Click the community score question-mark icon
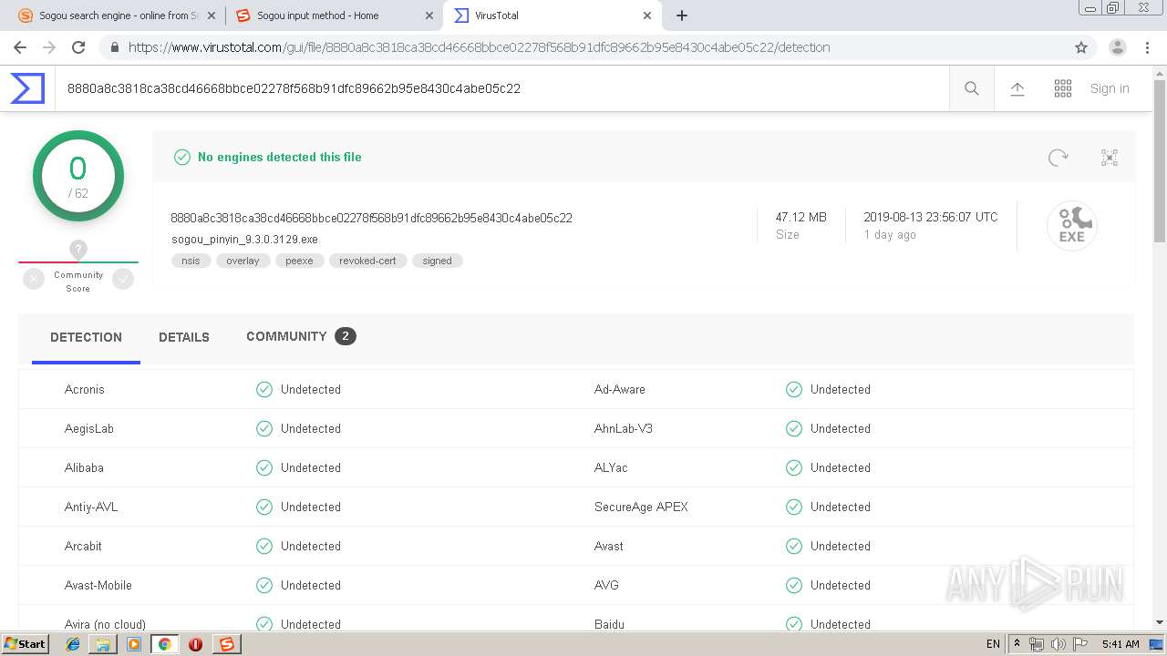The image size is (1167, 656). 78,249
